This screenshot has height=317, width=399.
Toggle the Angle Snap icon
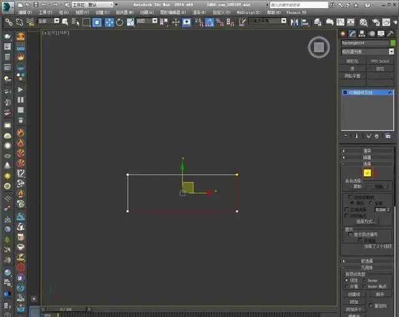[209, 22]
